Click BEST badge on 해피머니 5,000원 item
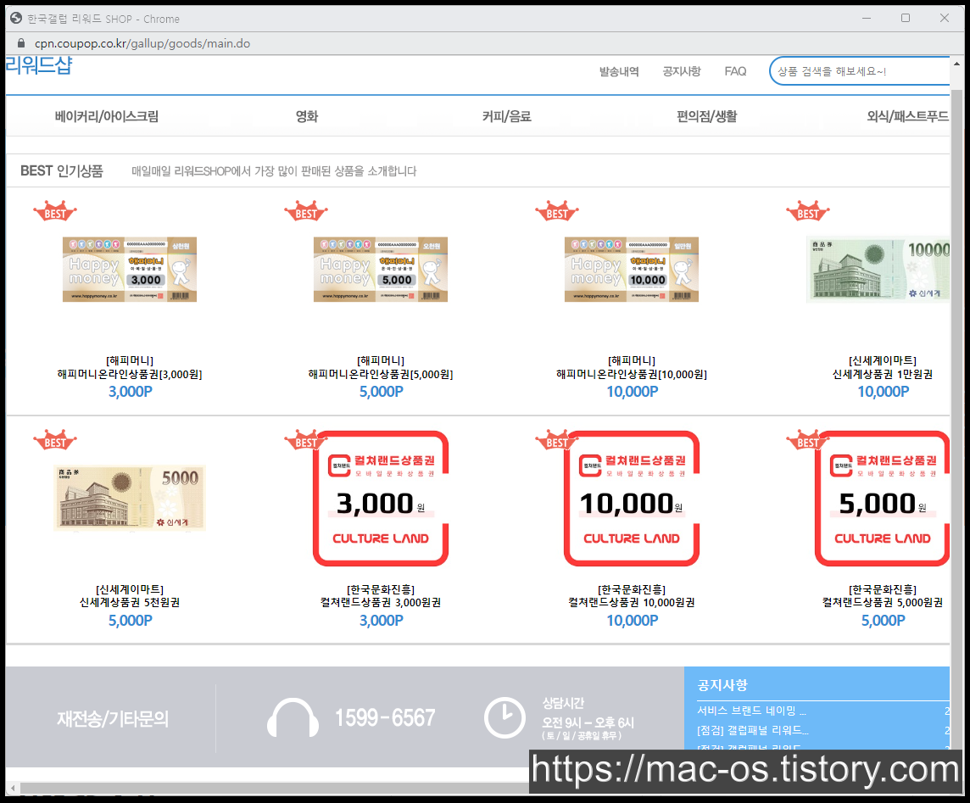The image size is (970, 803). point(306,212)
